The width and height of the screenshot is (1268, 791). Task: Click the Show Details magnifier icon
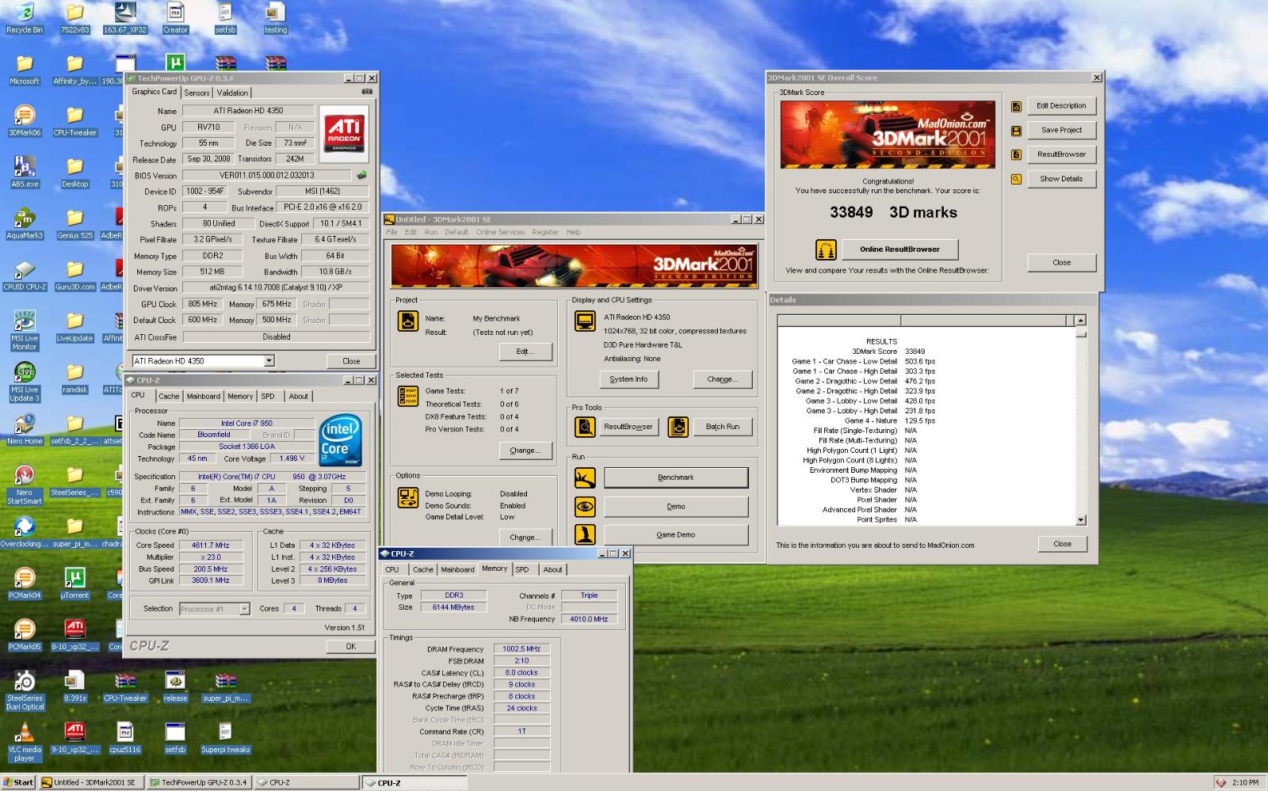1016,180
